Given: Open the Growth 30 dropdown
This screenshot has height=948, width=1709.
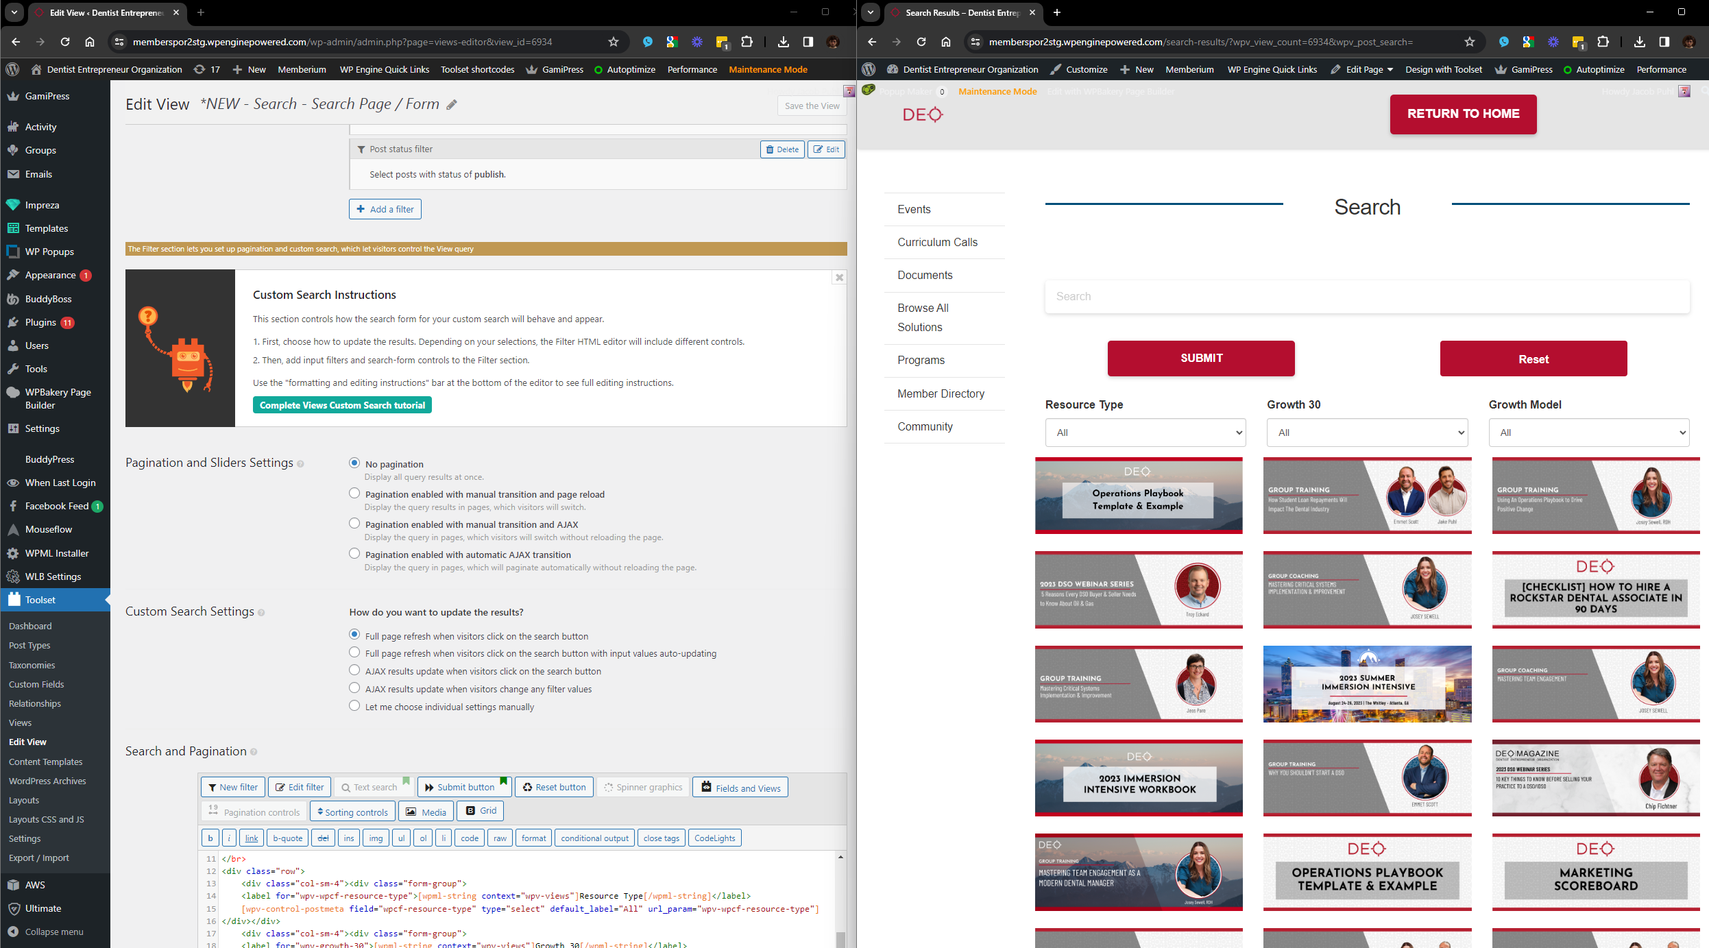Looking at the screenshot, I should point(1367,433).
